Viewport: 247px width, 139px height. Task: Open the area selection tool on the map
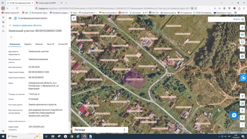(242, 42)
